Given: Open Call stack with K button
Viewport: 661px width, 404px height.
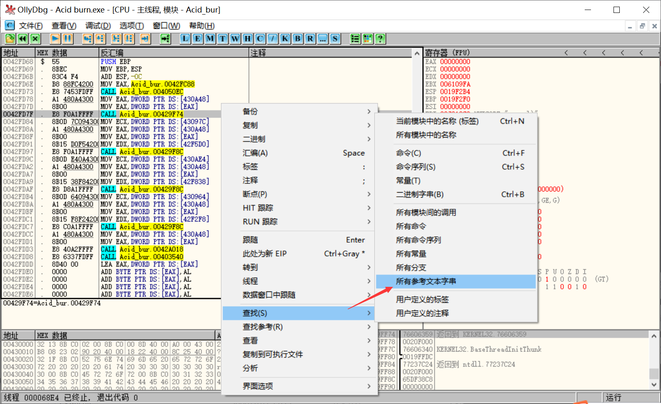Looking at the screenshot, I should (285, 39).
